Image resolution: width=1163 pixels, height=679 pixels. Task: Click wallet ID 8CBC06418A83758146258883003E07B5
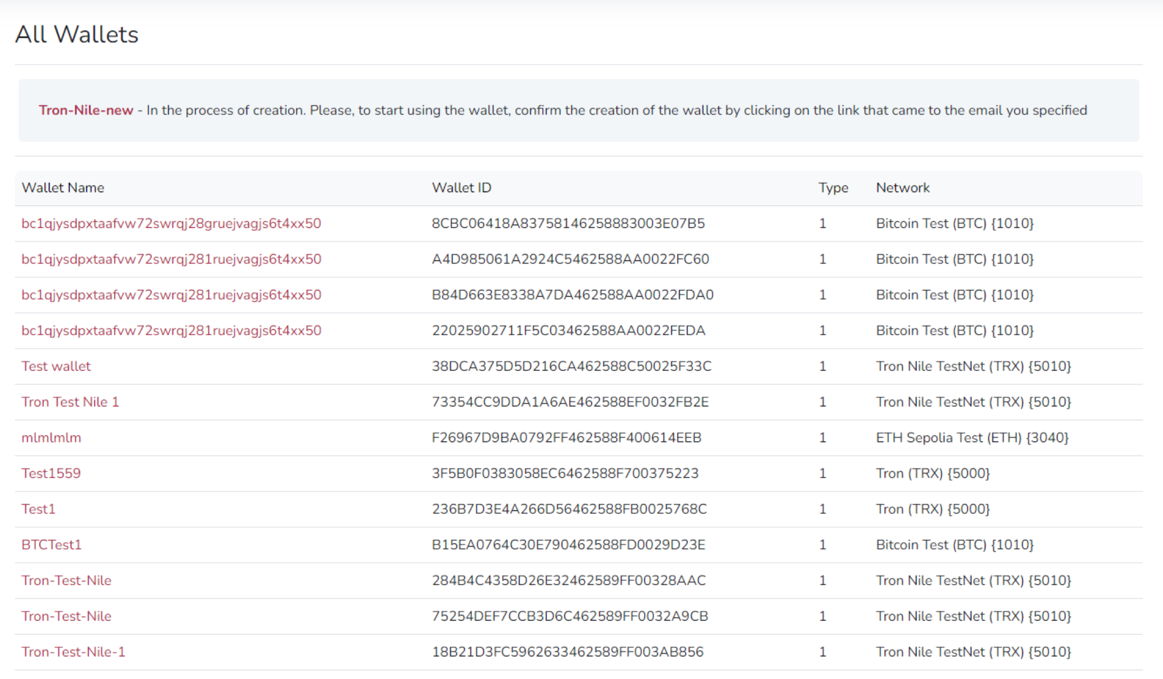pos(568,224)
